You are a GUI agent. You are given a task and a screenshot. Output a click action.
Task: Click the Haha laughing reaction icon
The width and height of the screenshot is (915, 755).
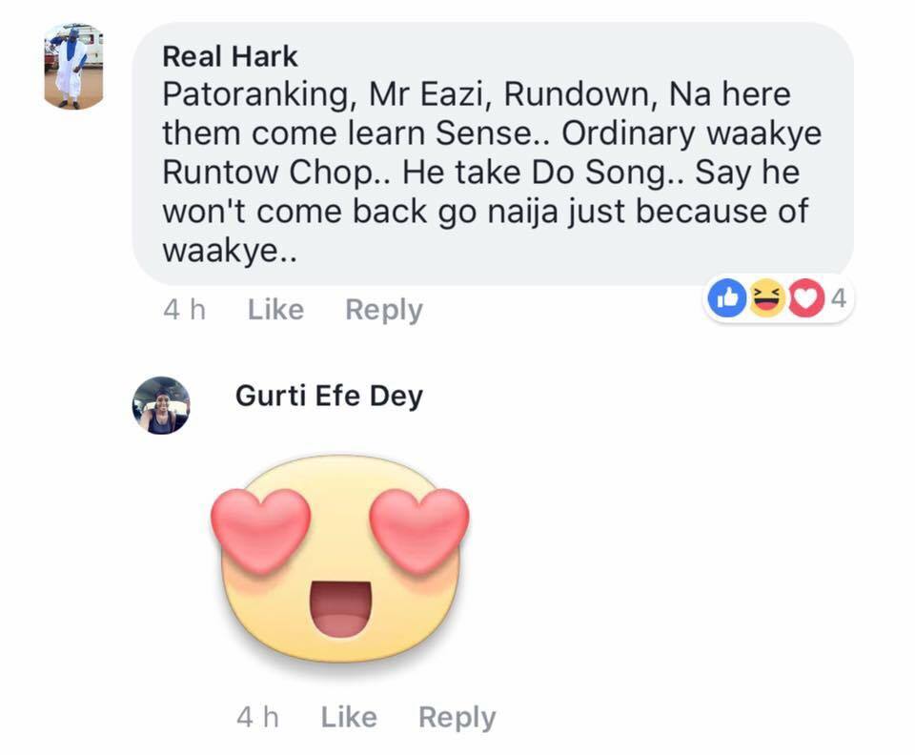(x=766, y=298)
